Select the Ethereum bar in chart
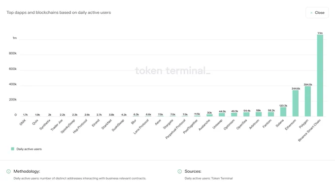This screenshot has height=187, width=335. click(x=296, y=103)
